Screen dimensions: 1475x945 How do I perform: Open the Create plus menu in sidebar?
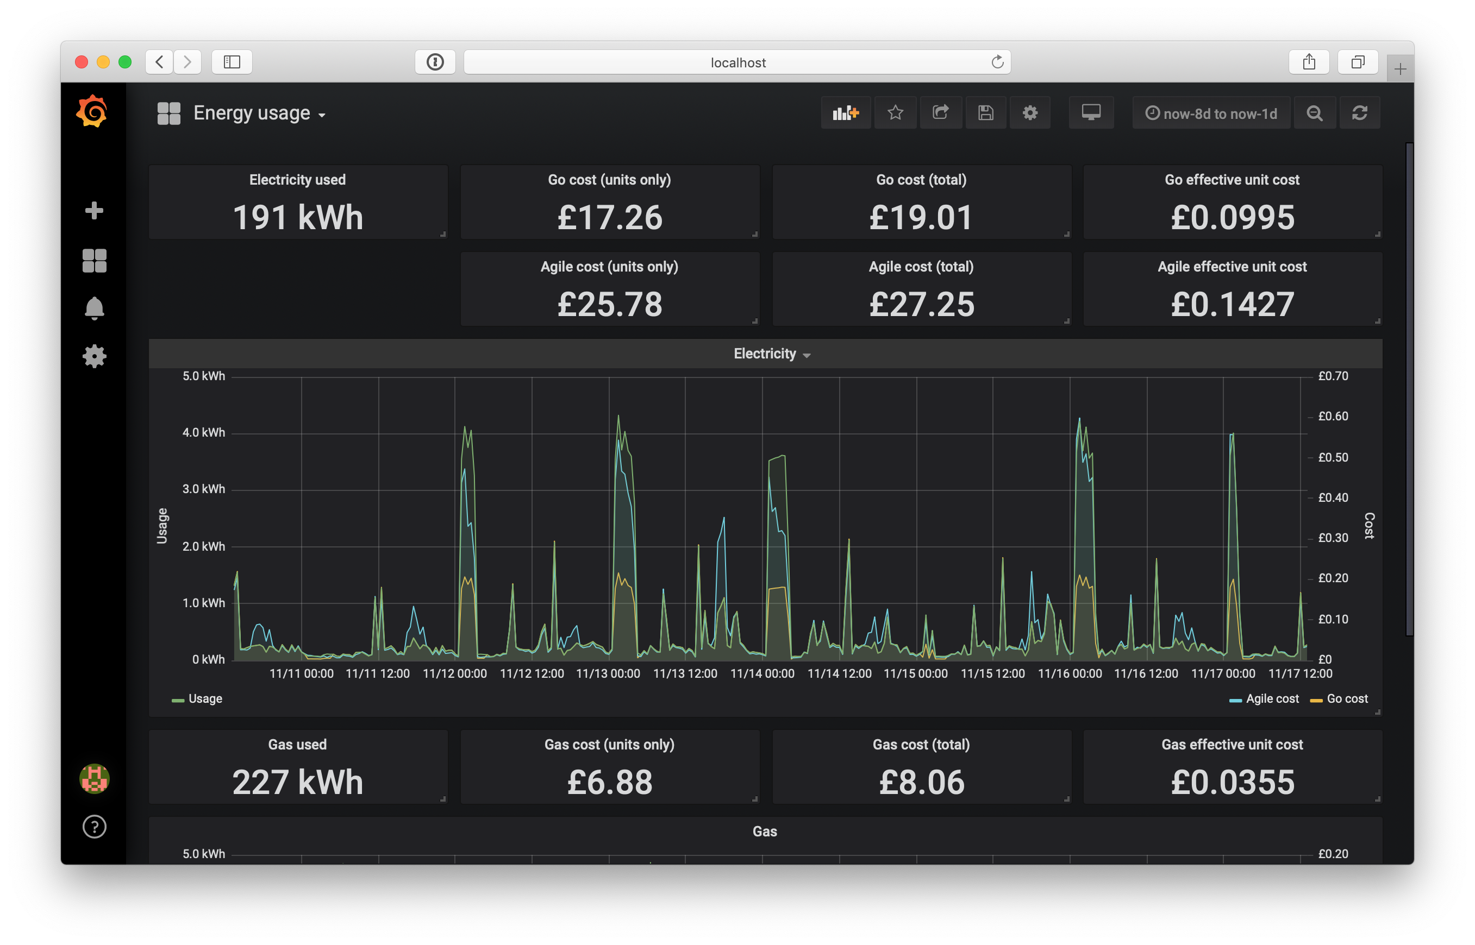(x=94, y=211)
